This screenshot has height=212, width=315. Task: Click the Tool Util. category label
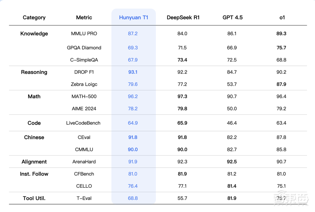click(34, 198)
